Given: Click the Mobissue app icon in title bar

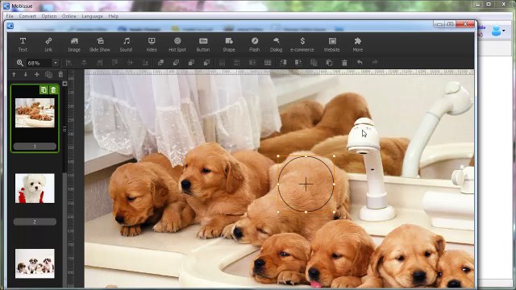Looking at the screenshot, I should [6, 6].
